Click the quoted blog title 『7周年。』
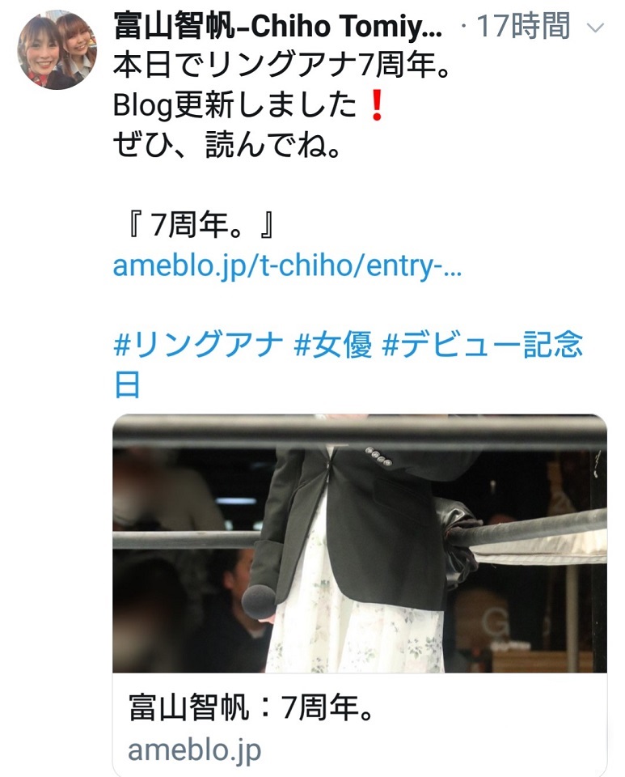 tap(201, 226)
